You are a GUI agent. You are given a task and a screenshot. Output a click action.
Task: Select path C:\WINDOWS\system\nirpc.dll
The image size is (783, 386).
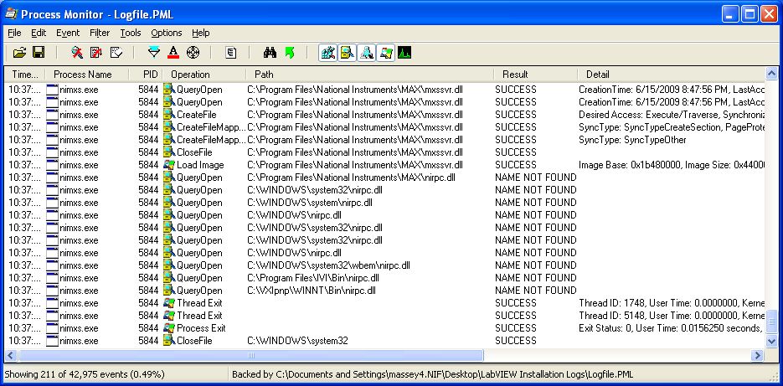310,203
